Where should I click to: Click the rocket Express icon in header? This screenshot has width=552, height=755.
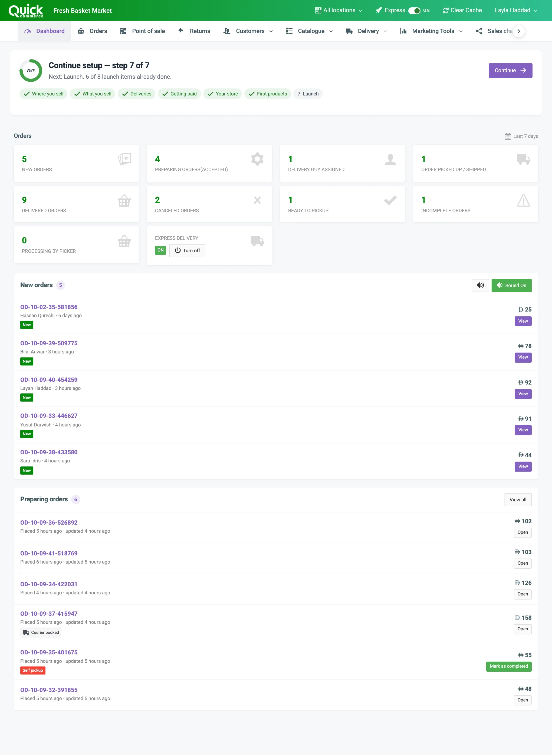click(378, 10)
